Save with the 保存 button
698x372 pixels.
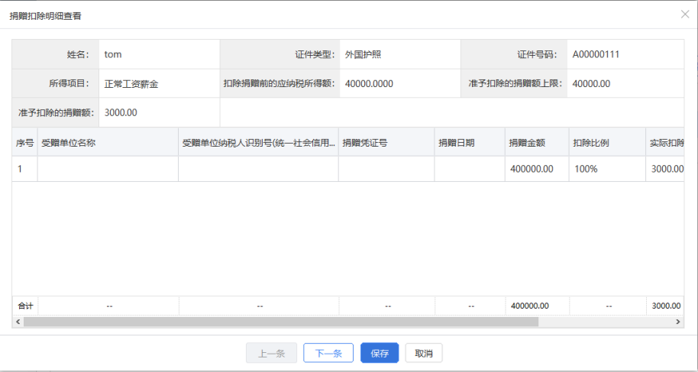380,353
